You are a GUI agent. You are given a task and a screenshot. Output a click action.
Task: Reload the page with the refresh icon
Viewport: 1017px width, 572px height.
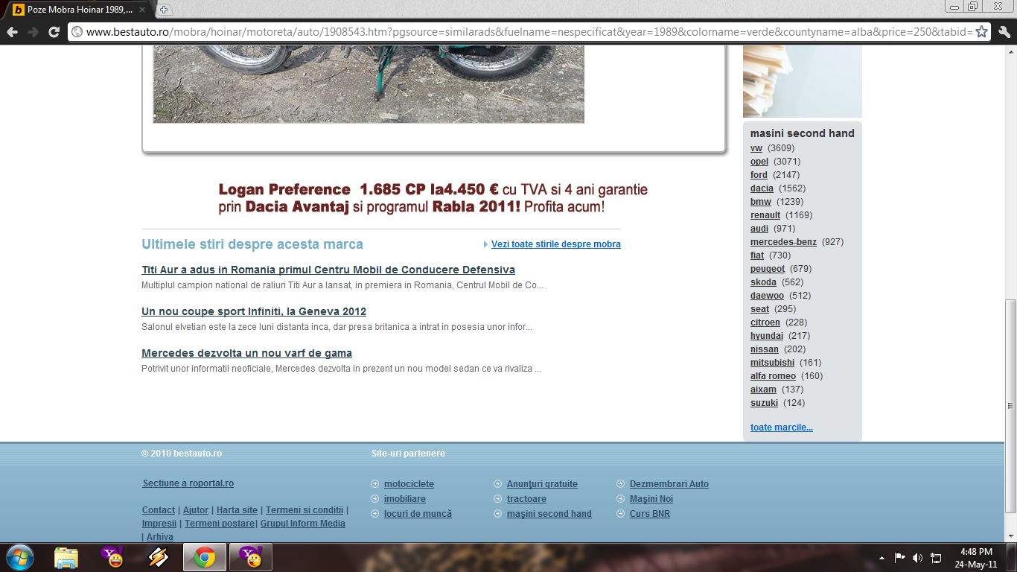(x=54, y=32)
